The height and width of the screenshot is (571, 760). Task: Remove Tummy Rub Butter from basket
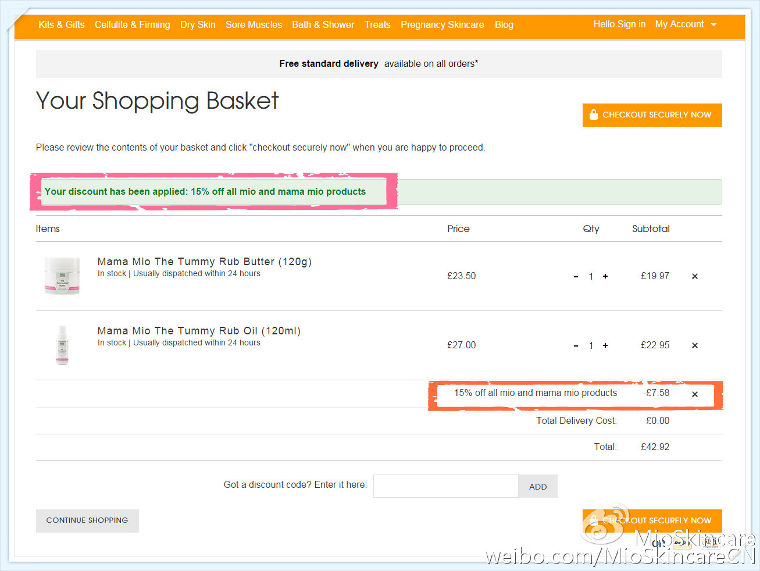point(695,276)
